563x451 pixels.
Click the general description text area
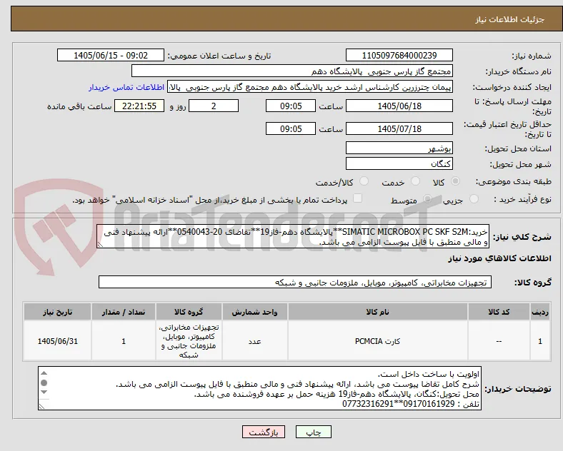293,237
